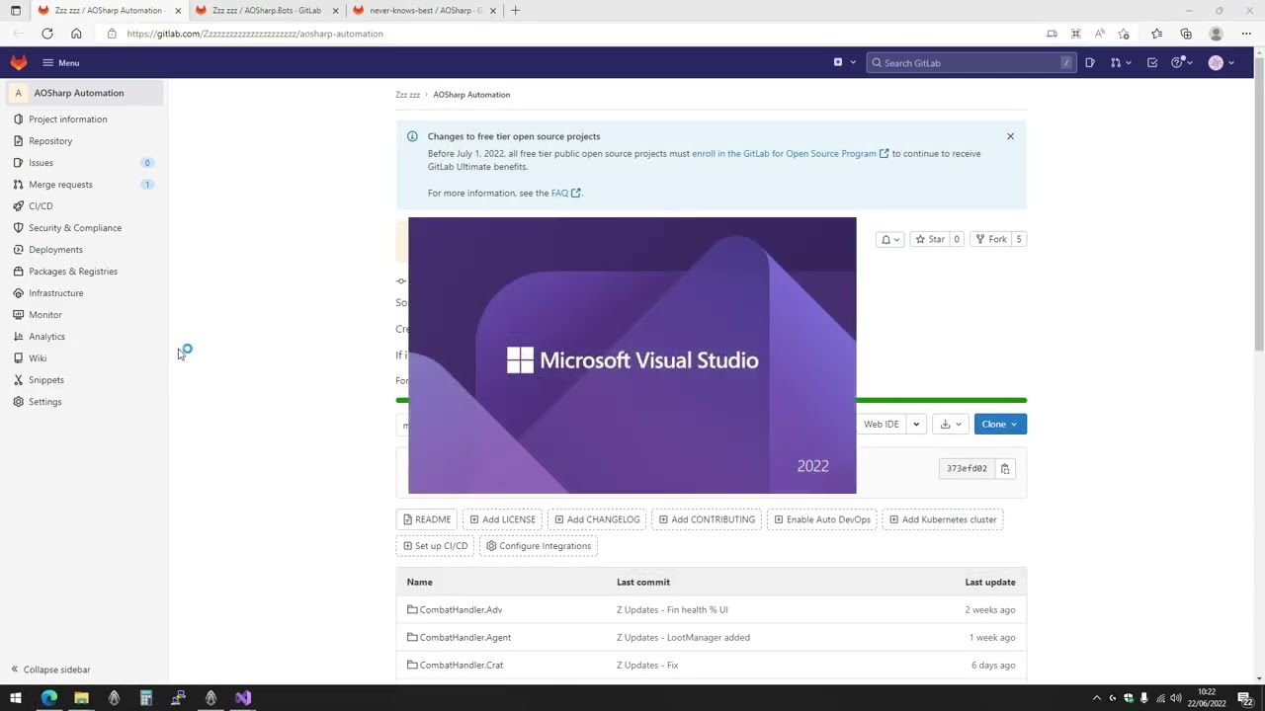Click the Deployments sidebar icon
This screenshot has height=711, width=1265.
click(x=19, y=250)
